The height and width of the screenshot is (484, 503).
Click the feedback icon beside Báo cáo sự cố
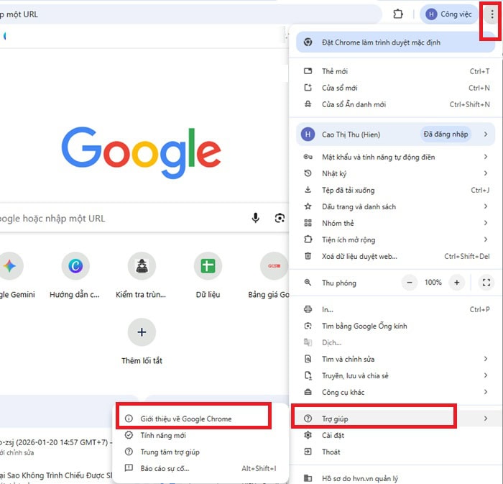[x=129, y=467]
